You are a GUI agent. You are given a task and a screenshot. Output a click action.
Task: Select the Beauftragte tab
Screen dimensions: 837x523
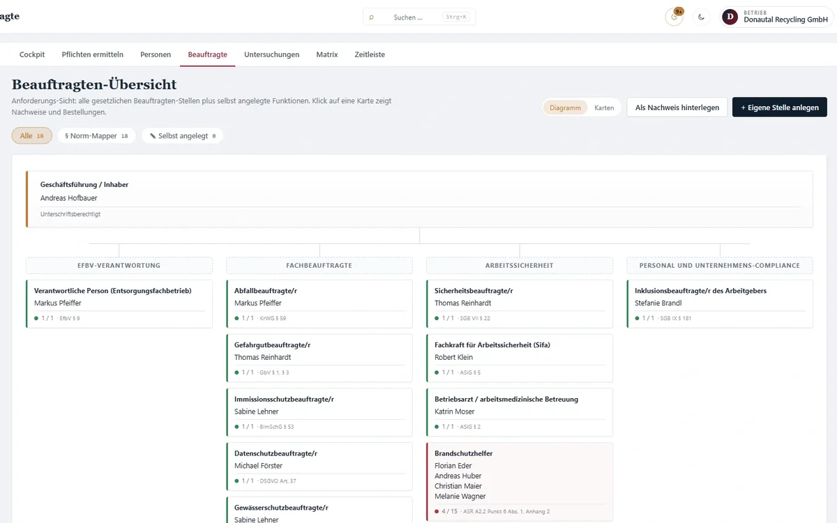pyautogui.click(x=208, y=54)
